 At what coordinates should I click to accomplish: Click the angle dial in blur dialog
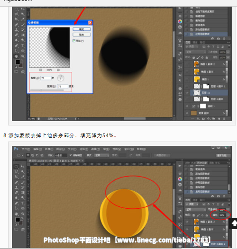click(x=61, y=78)
